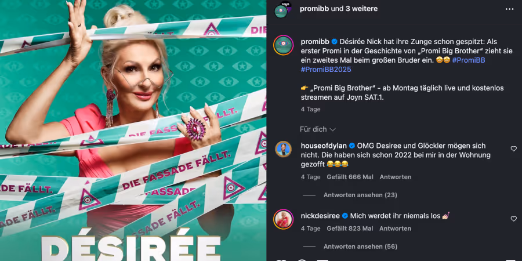Screen dimensions: 522x261
Task: Expand Antworten ansehen (56) replies
Action: (360, 246)
